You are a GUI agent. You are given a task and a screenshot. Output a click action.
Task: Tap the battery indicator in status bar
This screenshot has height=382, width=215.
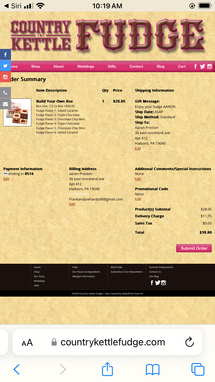click(204, 6)
